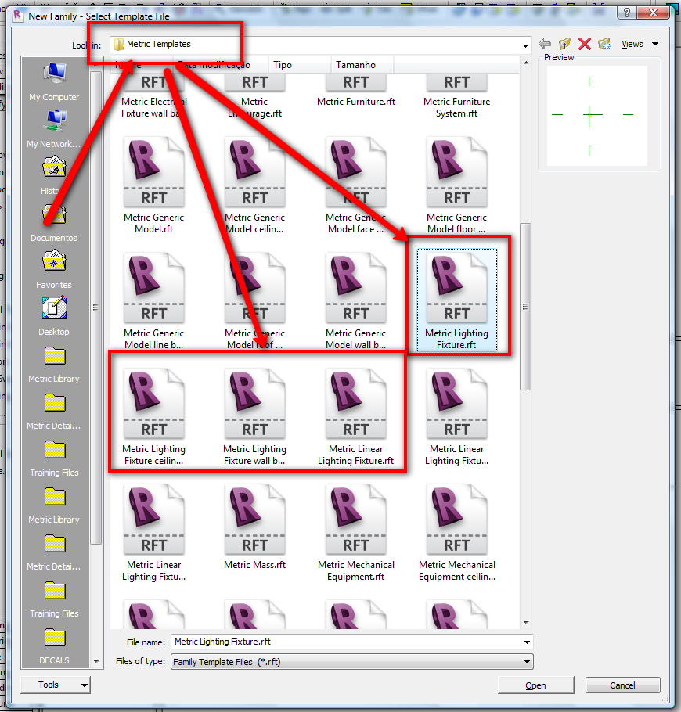
Task: Delete the selected file with red X
Action: (x=585, y=44)
